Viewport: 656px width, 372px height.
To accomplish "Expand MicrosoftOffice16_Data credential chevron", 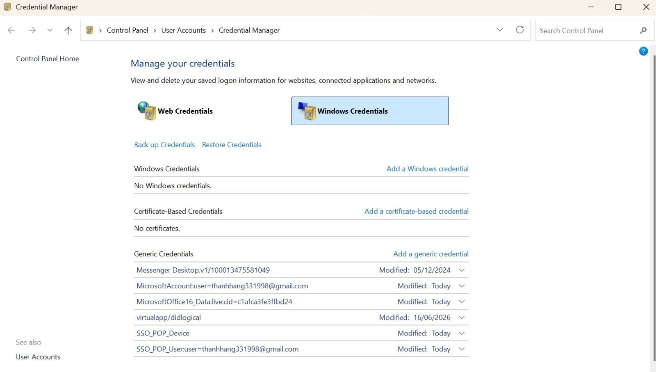I will [x=462, y=302].
